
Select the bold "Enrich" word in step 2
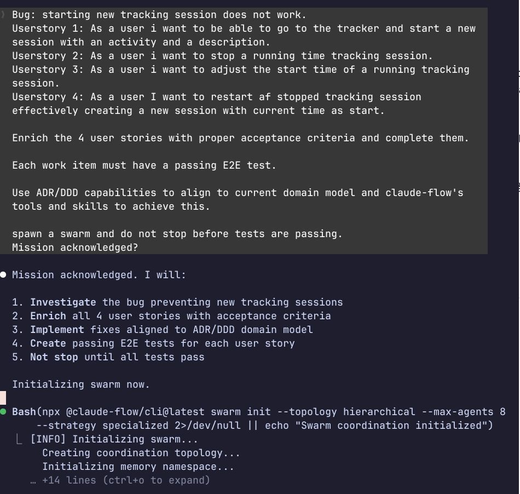(48, 316)
